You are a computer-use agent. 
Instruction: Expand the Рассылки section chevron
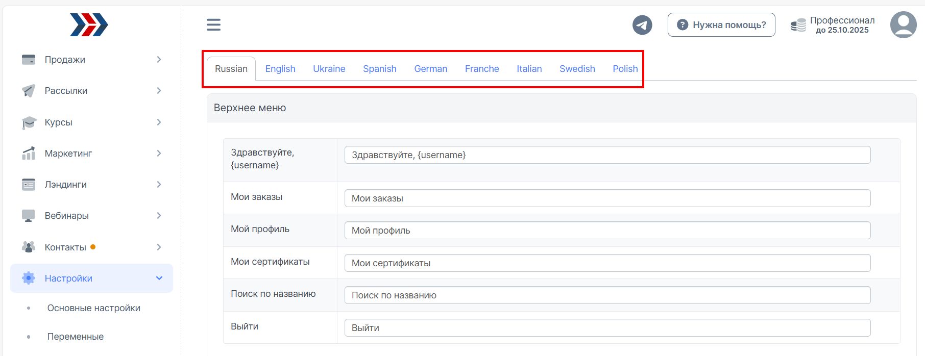pyautogui.click(x=159, y=91)
